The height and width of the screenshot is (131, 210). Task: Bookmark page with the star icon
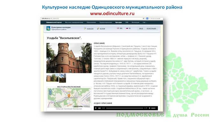click(x=143, y=18)
